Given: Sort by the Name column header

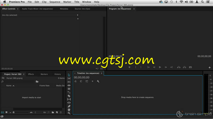Looking at the screenshot, I should click(9, 86).
